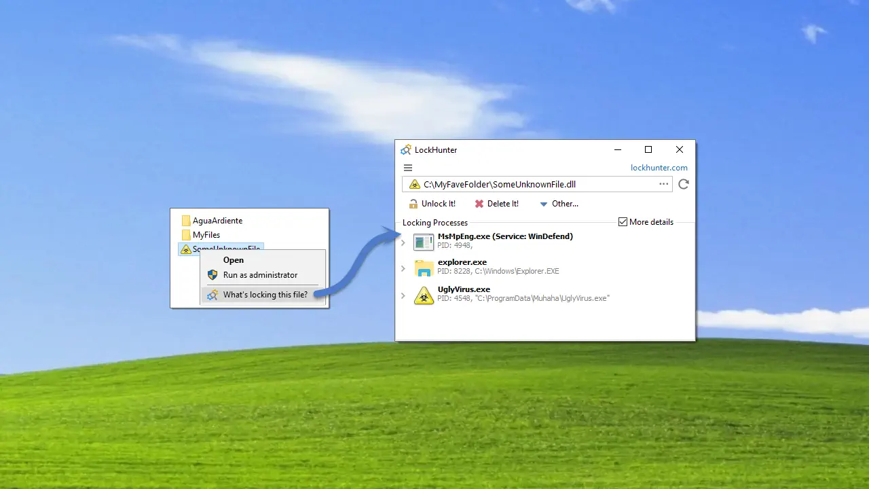Click the UAC shield beside Run as administrator

(x=212, y=275)
